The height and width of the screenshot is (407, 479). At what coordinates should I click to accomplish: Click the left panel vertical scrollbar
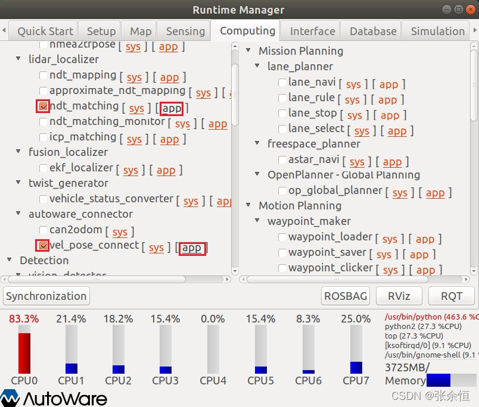[235, 95]
